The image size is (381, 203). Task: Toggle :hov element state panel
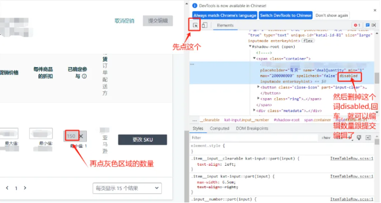[x=326, y=138]
